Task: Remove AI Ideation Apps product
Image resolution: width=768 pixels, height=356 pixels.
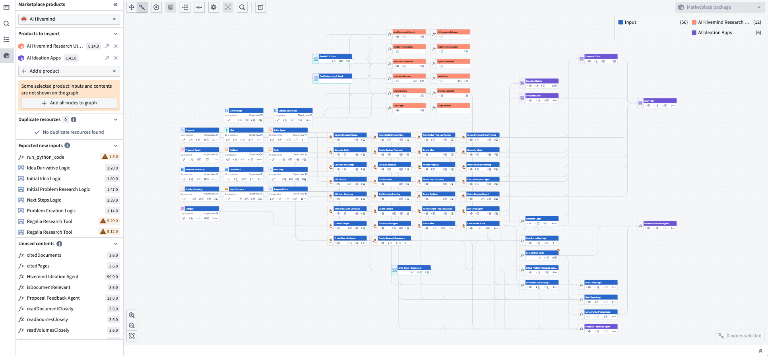Action: (116, 58)
